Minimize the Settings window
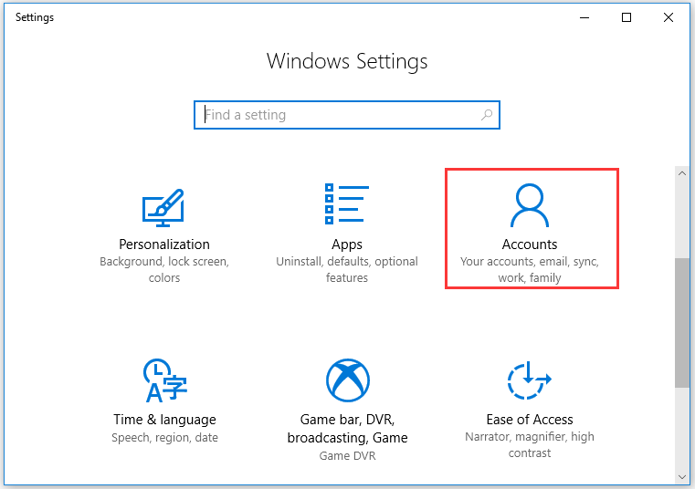The height and width of the screenshot is (489, 695). pyautogui.click(x=584, y=17)
